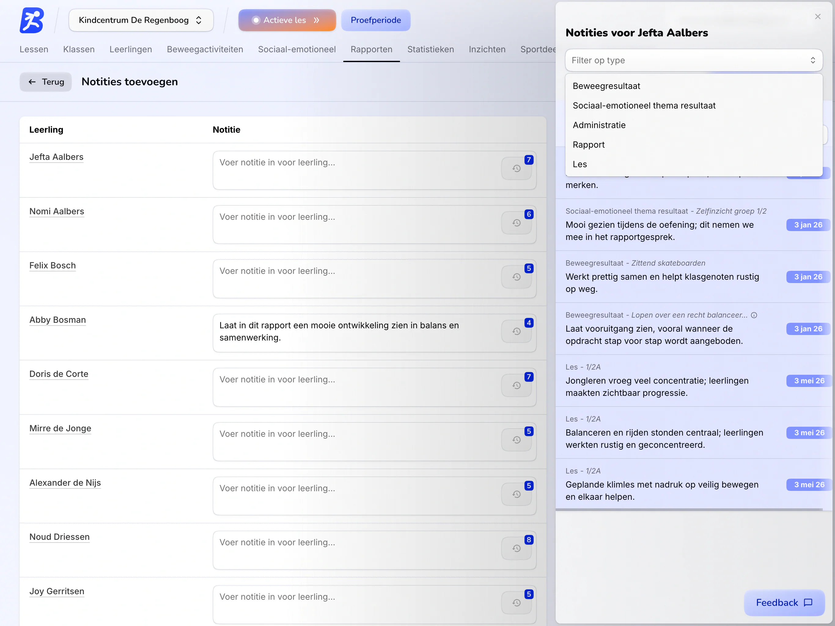Select note 'Jongleren vroeg veel concentratie'

(694, 381)
